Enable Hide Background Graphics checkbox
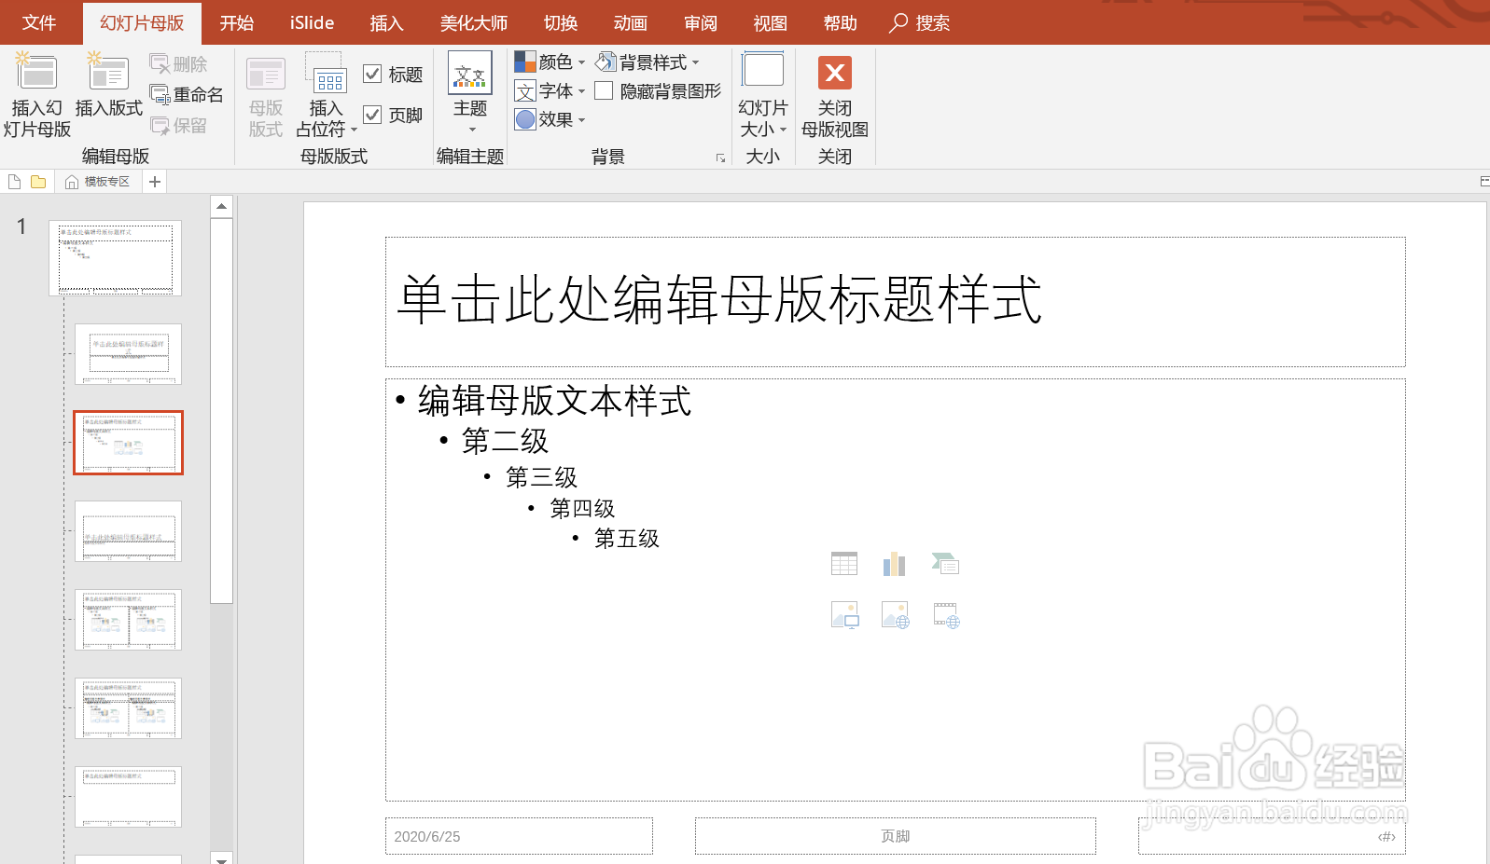The width and height of the screenshot is (1490, 864). point(604,90)
